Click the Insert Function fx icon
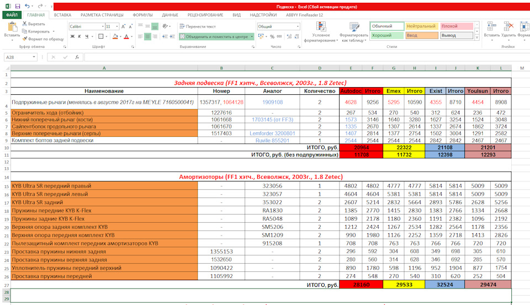 [77, 57]
